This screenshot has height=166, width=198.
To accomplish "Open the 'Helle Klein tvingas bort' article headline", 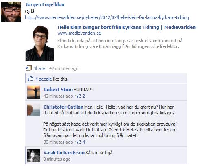I will tap(126, 27).
